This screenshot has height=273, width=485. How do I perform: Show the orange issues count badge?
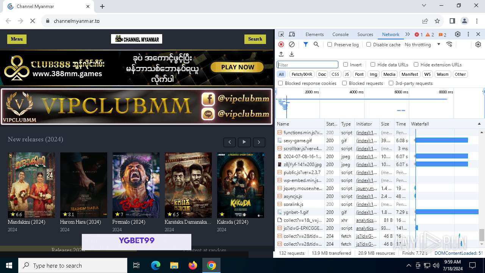(442, 35)
